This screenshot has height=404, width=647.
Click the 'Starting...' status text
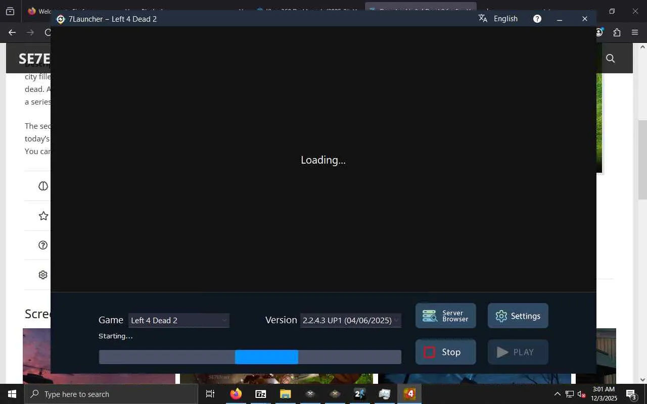click(116, 336)
